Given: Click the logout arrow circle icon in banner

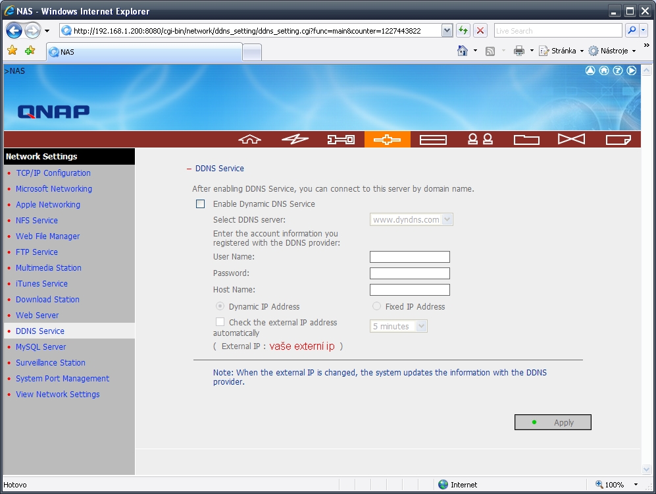Looking at the screenshot, I should [631, 70].
